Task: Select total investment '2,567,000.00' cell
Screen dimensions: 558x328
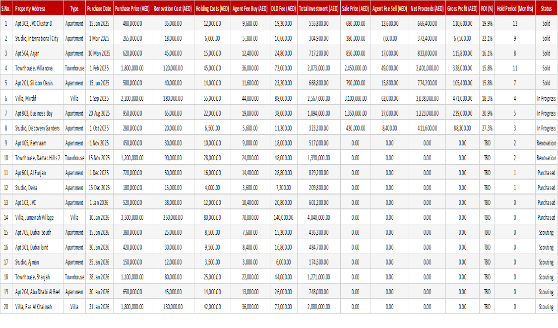Action: pos(319,98)
